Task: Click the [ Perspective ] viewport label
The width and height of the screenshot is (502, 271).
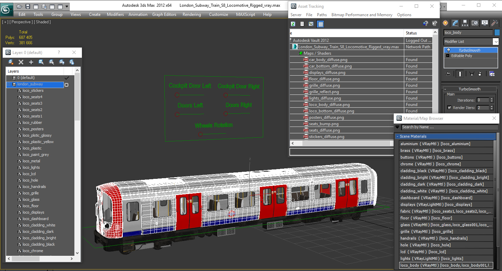Action: 21,22
